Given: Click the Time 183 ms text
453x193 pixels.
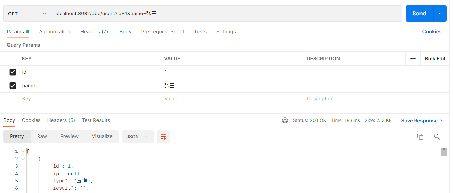Looking at the screenshot, I should point(345,120).
